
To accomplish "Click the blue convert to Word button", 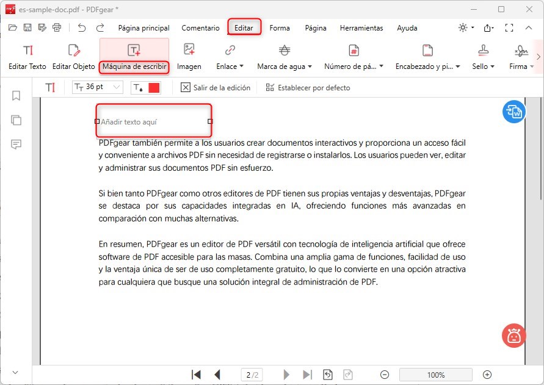I will click(514, 112).
